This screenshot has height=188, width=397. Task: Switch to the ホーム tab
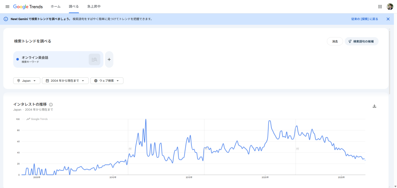pos(56,7)
